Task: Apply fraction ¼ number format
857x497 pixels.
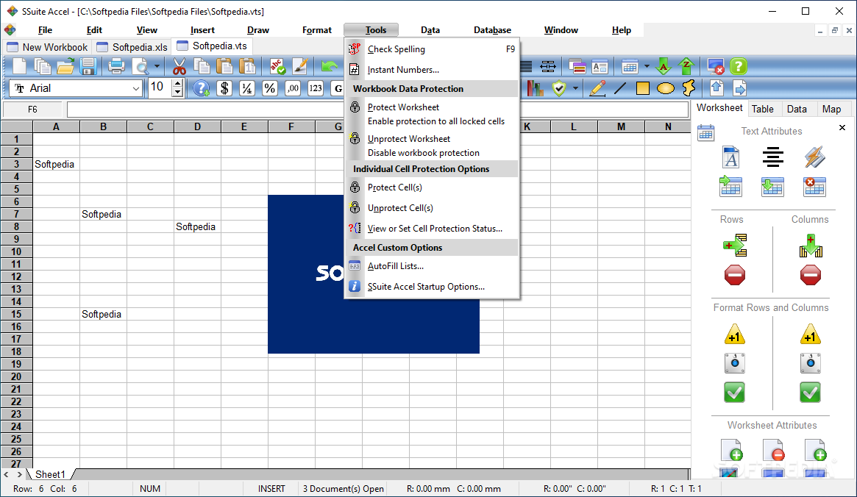Action: [247, 88]
